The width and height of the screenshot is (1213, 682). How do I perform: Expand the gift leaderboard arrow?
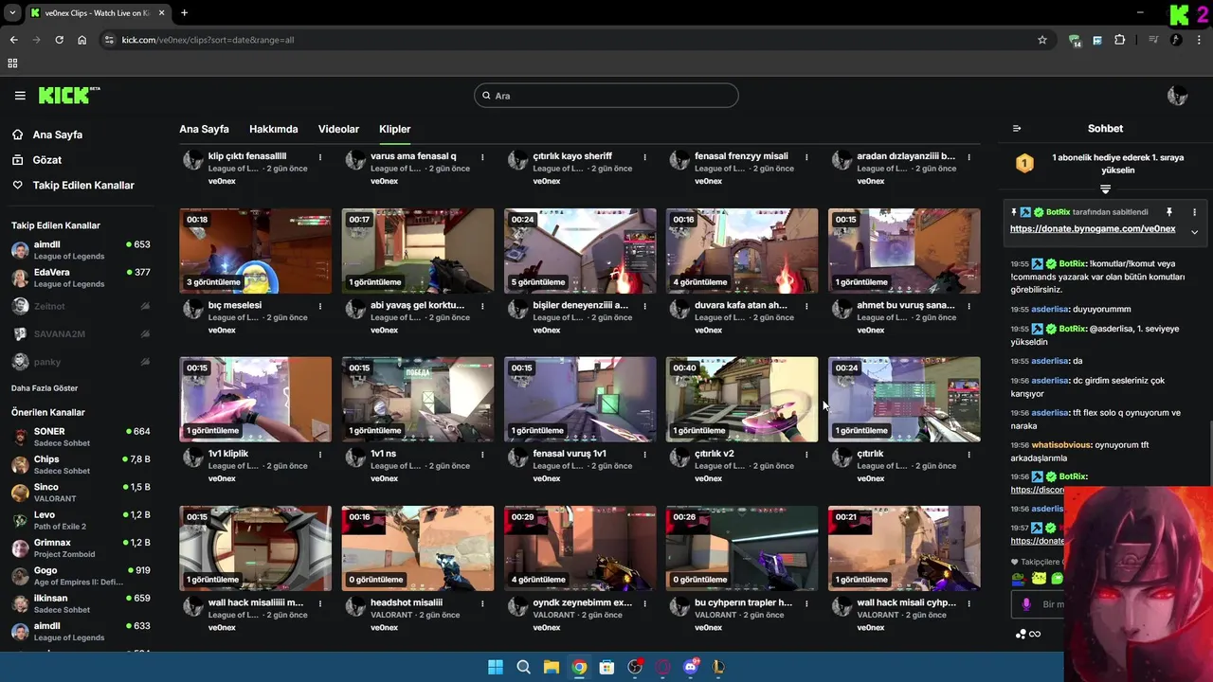pyautogui.click(x=1105, y=189)
